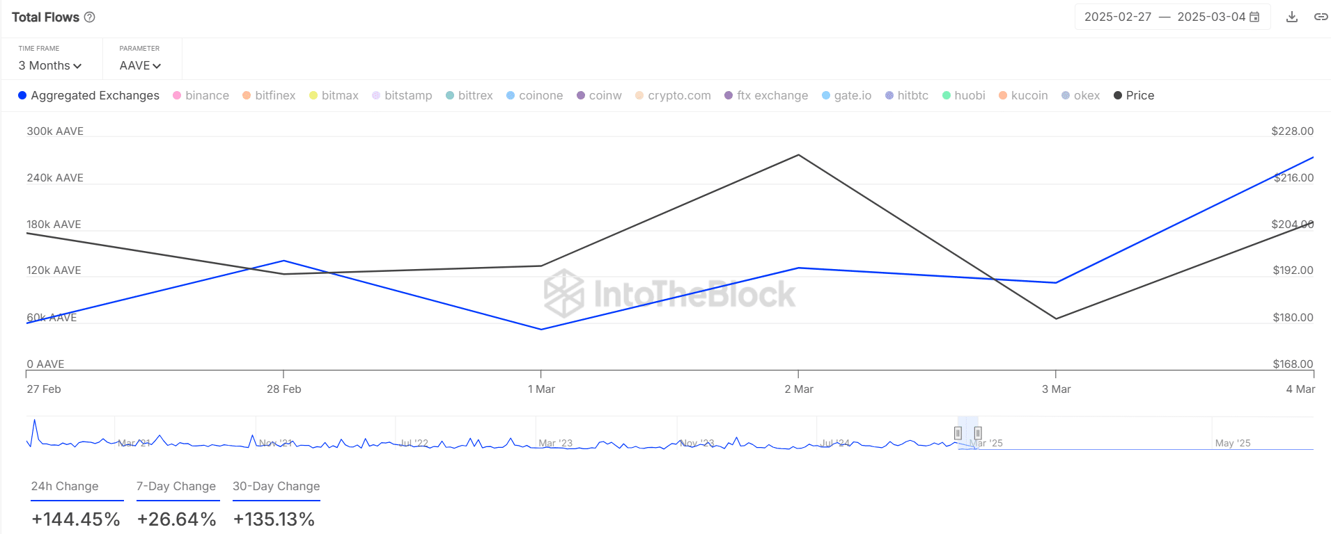This screenshot has width=1331, height=534.
Task: Click the right range slider handle
Action: tap(978, 433)
